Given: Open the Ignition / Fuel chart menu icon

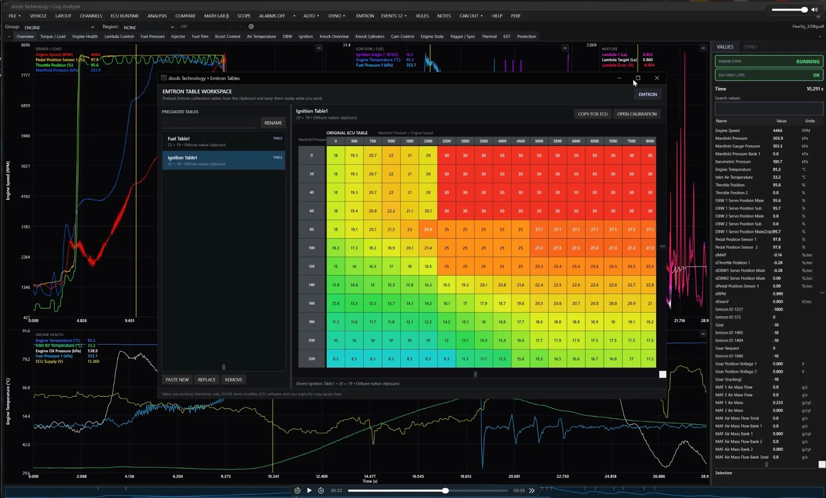Looking at the screenshot, I should (x=565, y=48).
